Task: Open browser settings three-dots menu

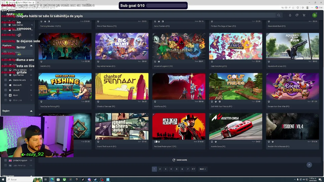Action: (312, 8)
